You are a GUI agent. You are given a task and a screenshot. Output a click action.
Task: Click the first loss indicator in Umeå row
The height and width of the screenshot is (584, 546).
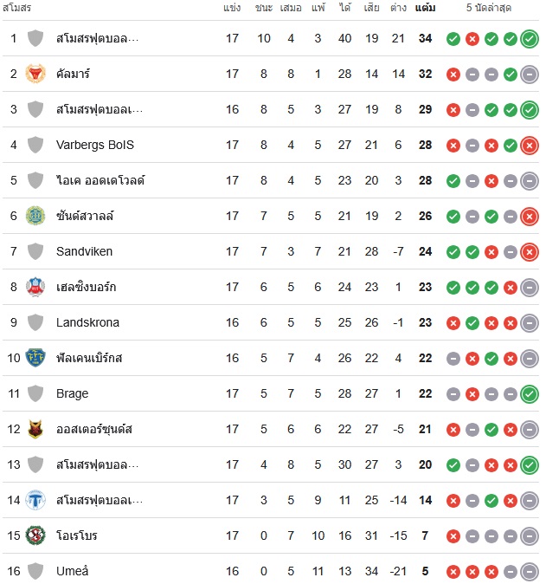(x=453, y=572)
